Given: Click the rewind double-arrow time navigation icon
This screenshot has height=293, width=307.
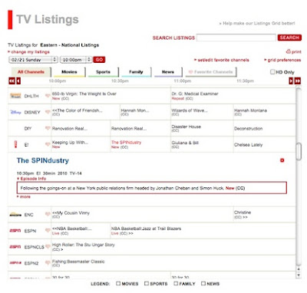Looking at the screenshot, I should 12,81.
